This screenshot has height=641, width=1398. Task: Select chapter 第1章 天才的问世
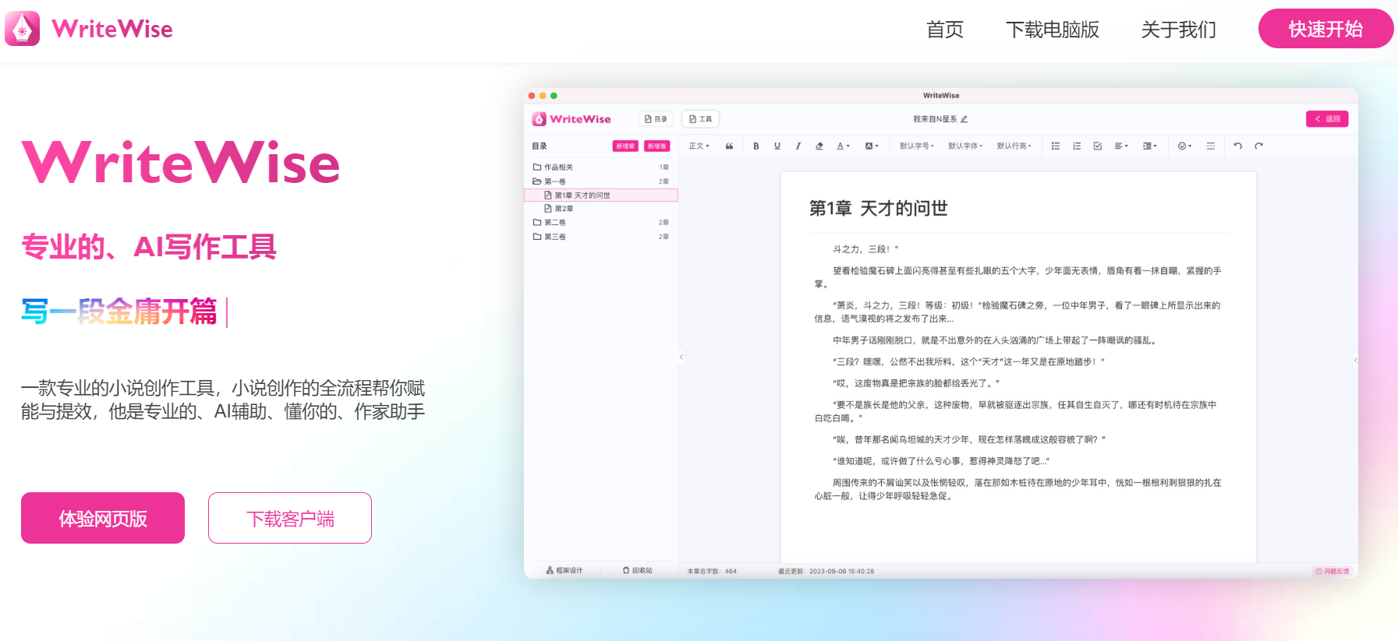[601, 195]
